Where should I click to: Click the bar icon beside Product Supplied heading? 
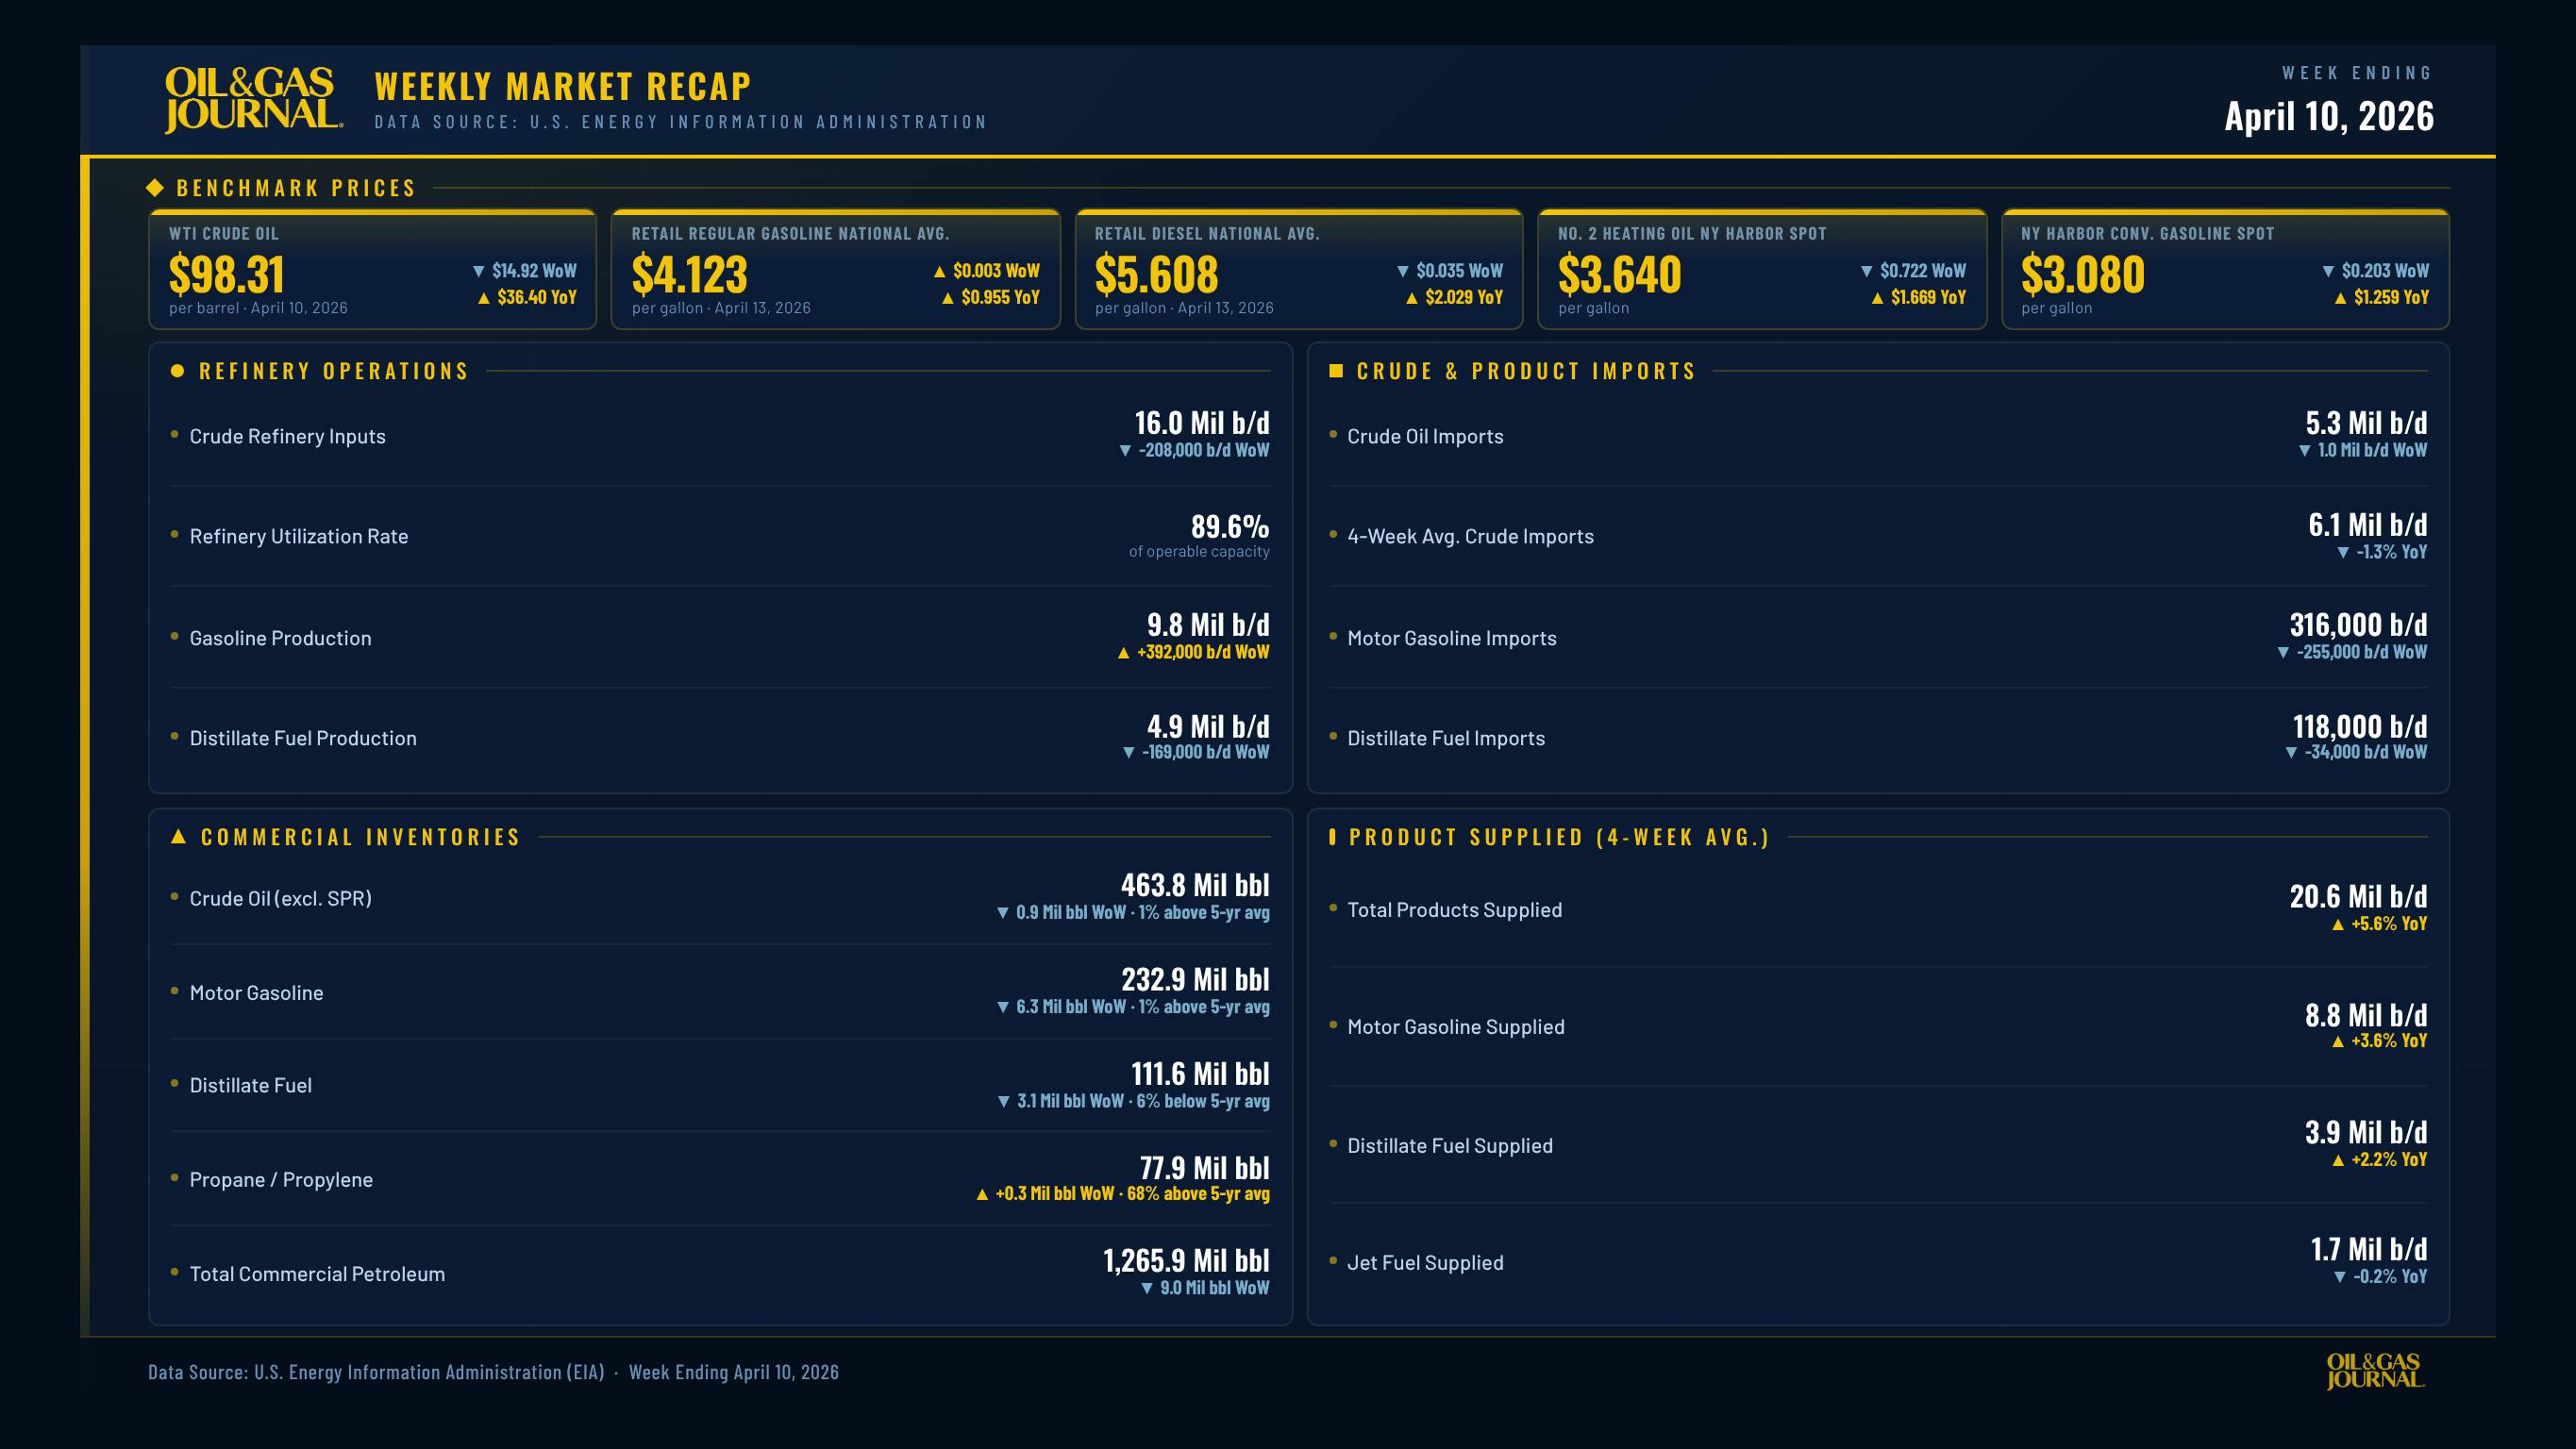click(1332, 837)
